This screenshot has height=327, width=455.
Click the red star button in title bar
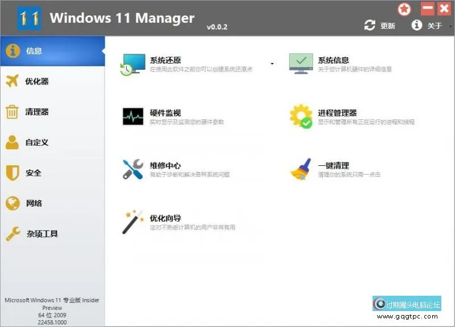point(404,9)
